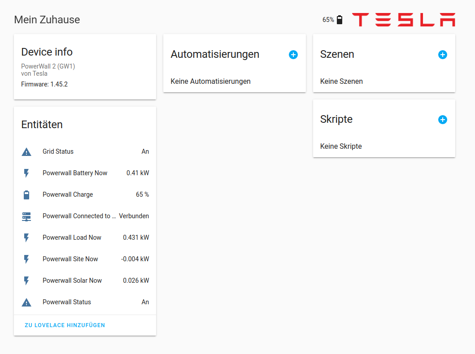This screenshot has height=354, width=475.
Task: Click the Device info heading
Action: tap(47, 52)
